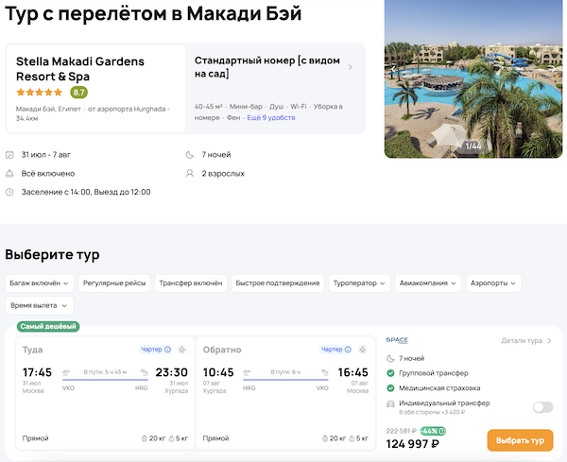Open Детали тура link
Viewport: 567px width, 462px height.
(x=526, y=341)
